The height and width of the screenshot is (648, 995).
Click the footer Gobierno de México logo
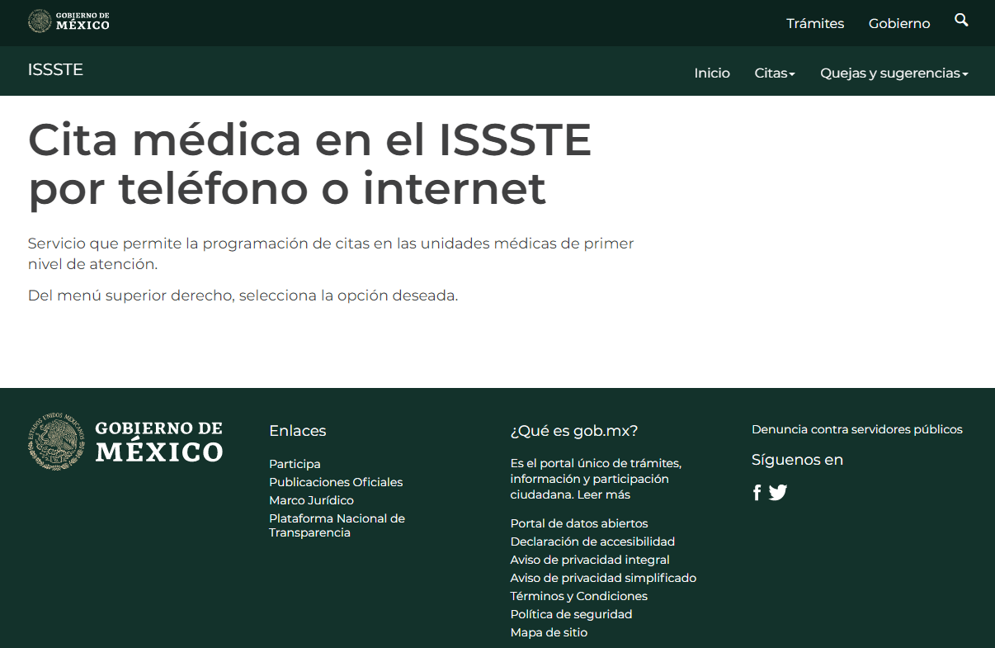click(125, 442)
